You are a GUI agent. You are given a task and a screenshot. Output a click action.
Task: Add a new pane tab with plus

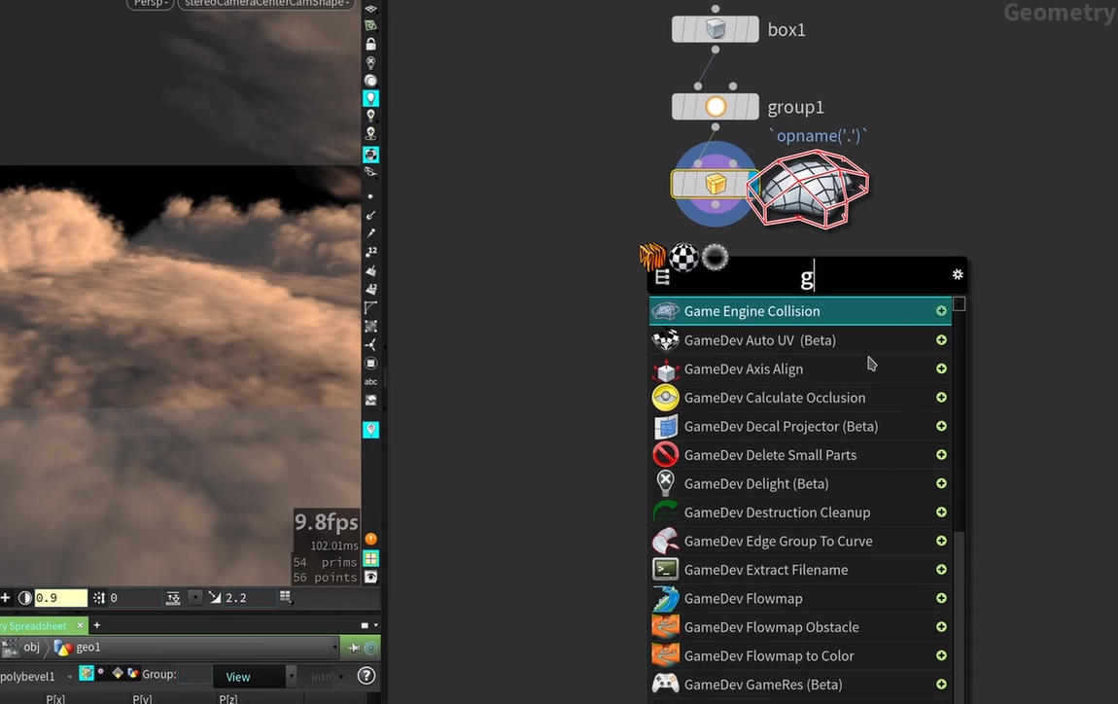click(x=96, y=625)
